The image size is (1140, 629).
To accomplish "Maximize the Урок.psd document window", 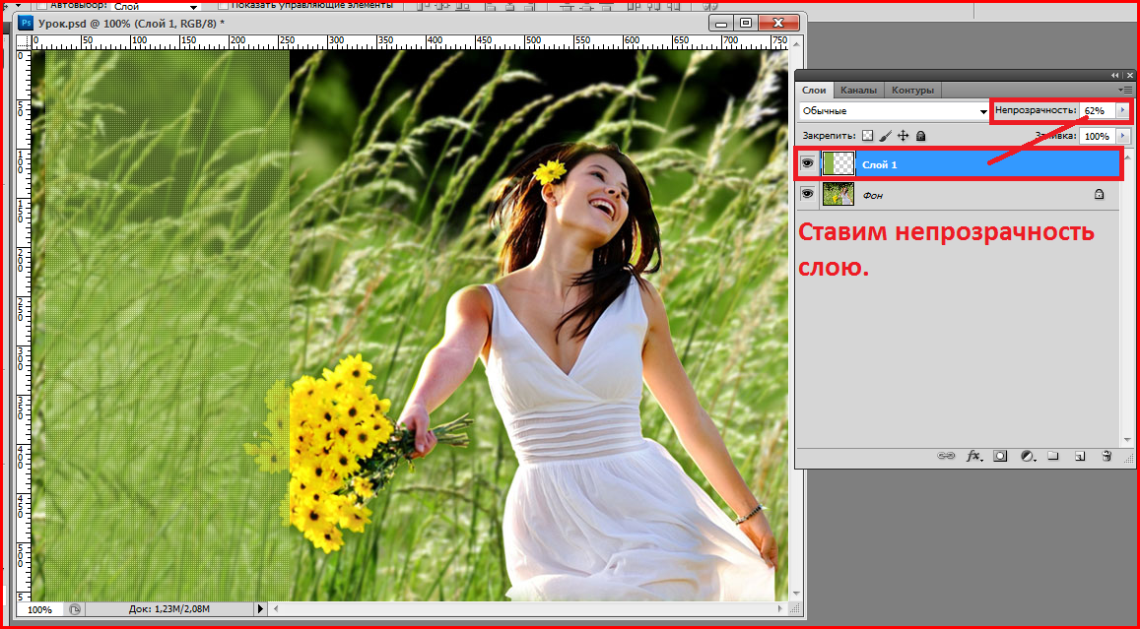I will [x=745, y=23].
